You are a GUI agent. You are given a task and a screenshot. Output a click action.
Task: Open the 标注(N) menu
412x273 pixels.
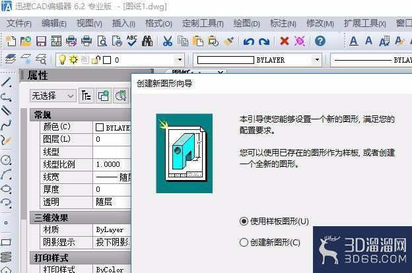(x=283, y=24)
